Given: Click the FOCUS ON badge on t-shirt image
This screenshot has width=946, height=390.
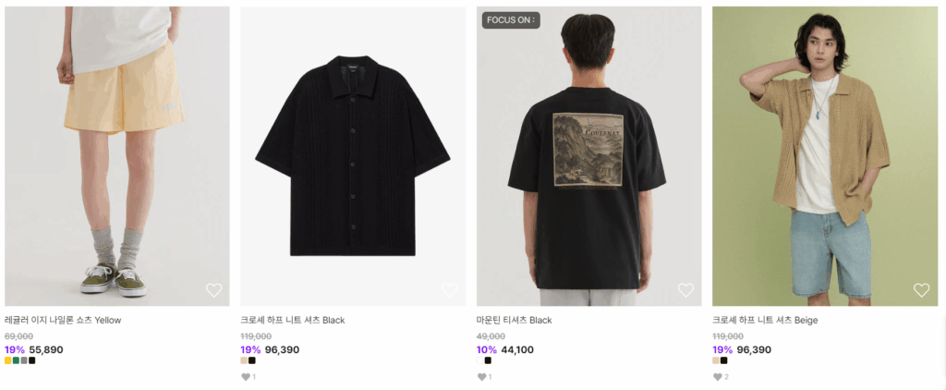Looking at the screenshot, I should [x=511, y=19].
